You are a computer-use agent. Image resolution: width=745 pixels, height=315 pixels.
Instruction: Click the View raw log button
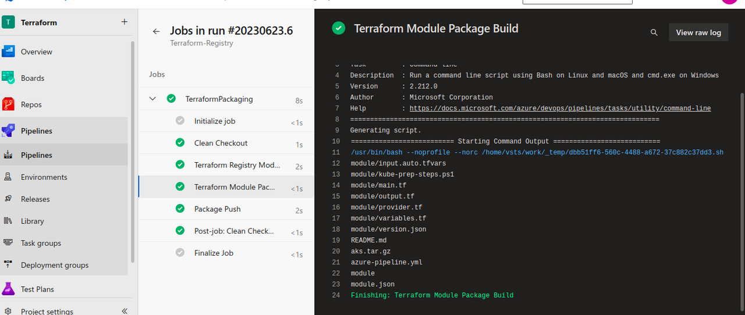[x=698, y=33]
